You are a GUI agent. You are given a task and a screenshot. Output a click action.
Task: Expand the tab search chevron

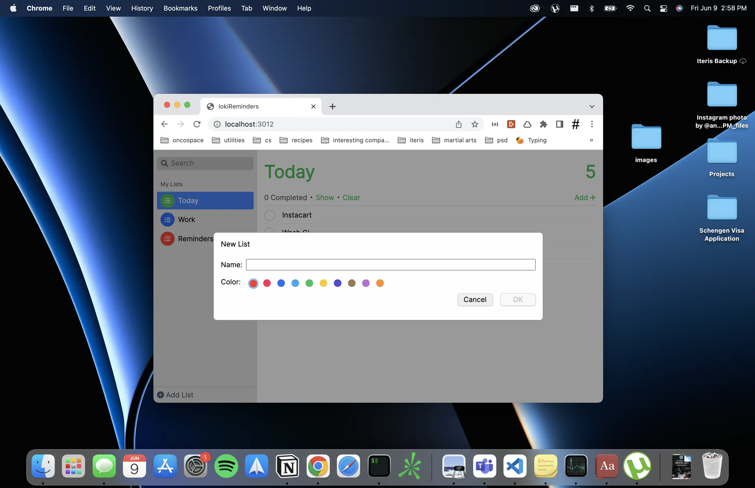pos(591,106)
